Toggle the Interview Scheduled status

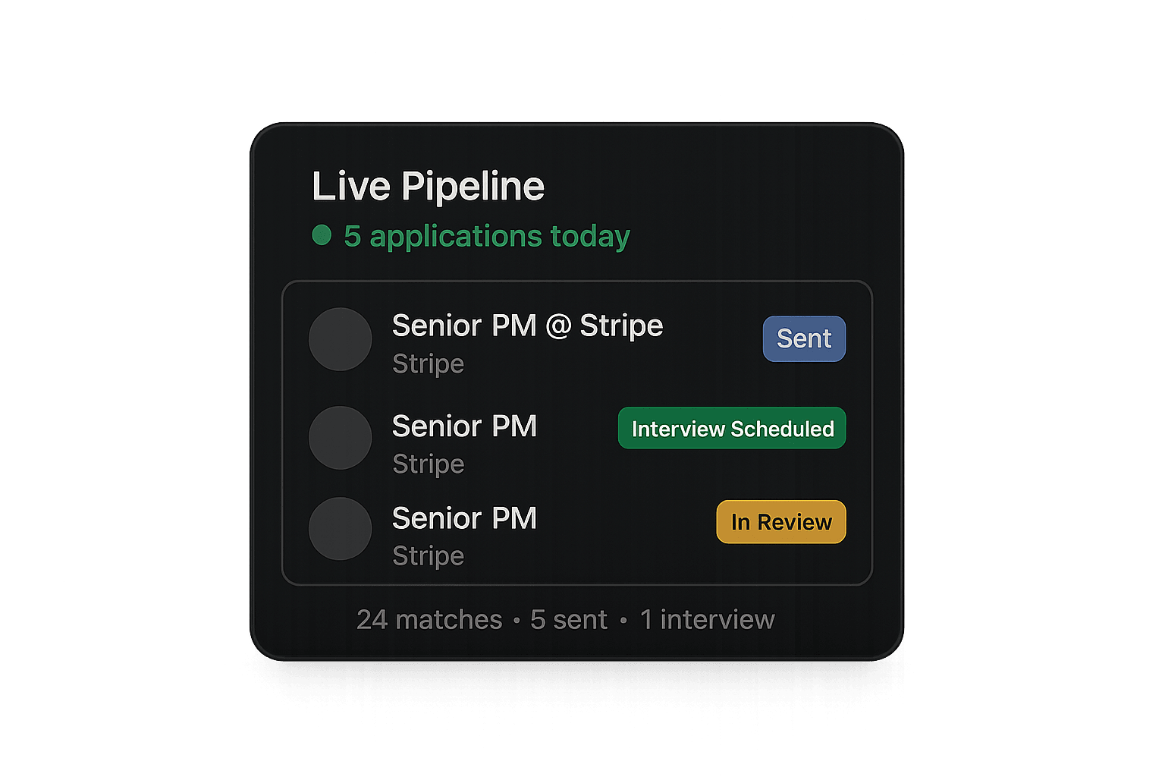pos(731,428)
